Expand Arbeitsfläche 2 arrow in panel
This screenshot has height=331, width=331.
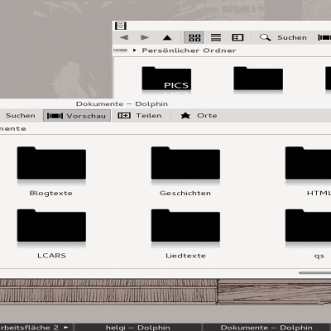point(66,328)
